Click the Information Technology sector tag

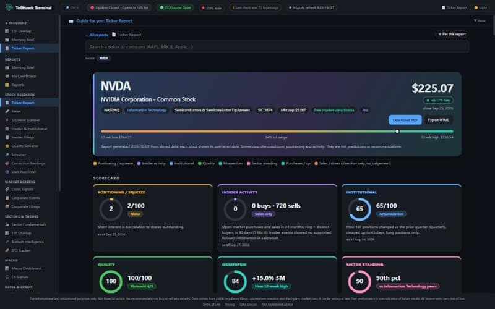(147, 110)
